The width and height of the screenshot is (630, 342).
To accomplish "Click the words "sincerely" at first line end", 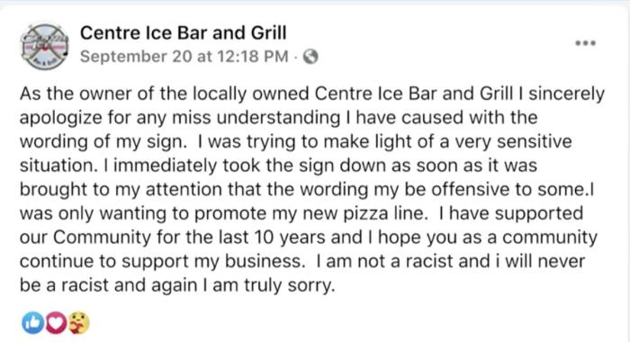I will [x=566, y=94].
